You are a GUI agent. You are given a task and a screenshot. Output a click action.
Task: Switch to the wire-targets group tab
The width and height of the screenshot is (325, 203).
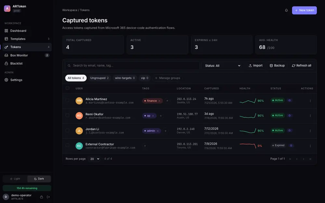125,78
